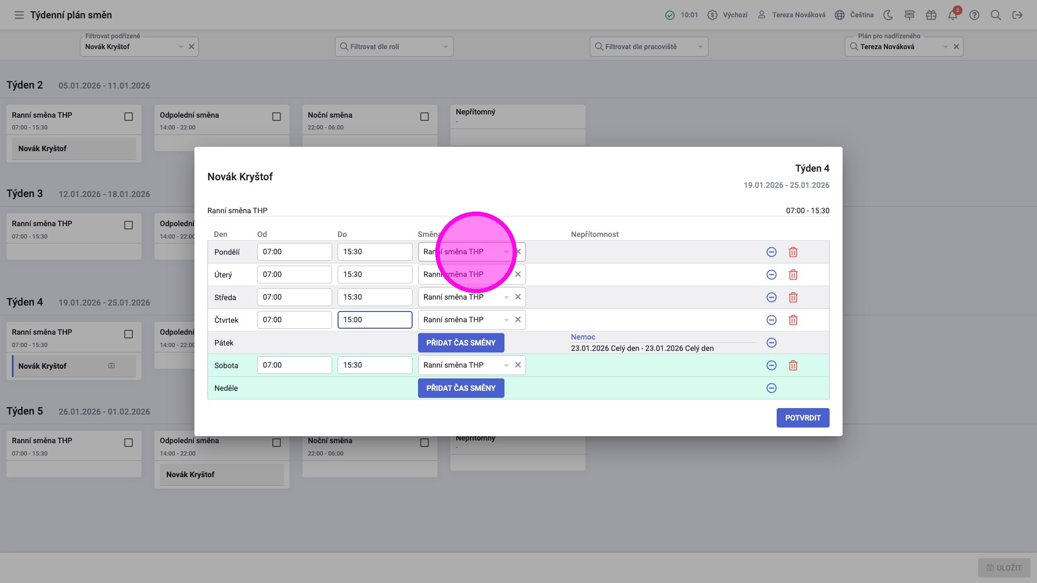Click PŘIDAT ČAS SMĚNY for Pátek
Image resolution: width=1037 pixels, height=583 pixels.
pyautogui.click(x=461, y=343)
